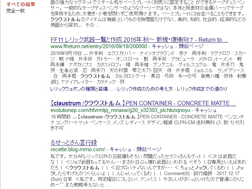Open 類似ページ for the recette.blog-mmo.com result
The height and width of the screenshot is (189, 252).
[149, 149]
